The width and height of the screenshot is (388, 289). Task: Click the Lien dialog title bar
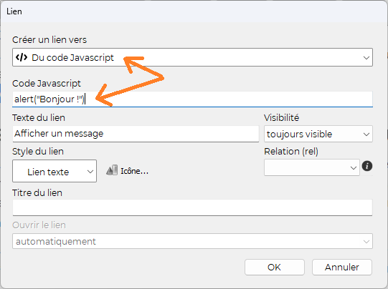pos(194,11)
